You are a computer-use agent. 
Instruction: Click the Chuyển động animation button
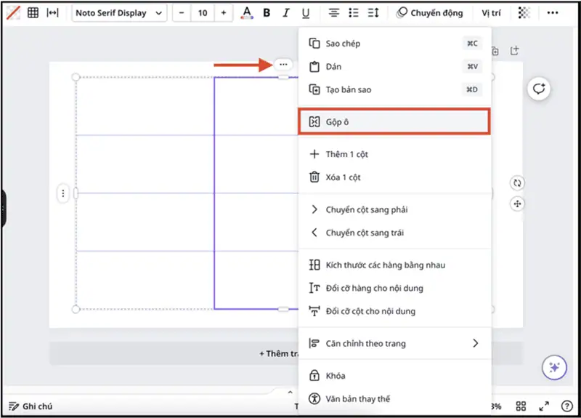point(429,13)
